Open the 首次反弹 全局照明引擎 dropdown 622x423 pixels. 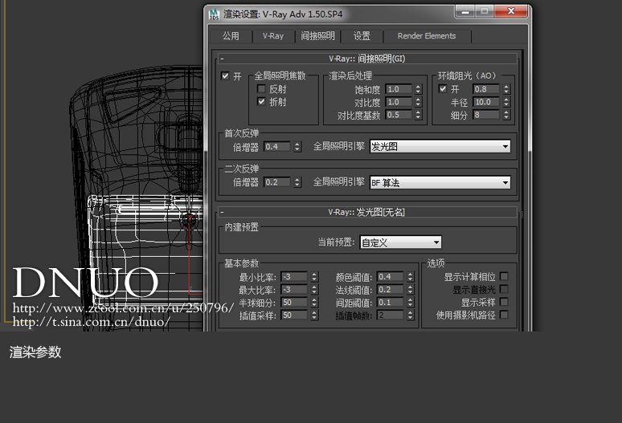pos(440,147)
